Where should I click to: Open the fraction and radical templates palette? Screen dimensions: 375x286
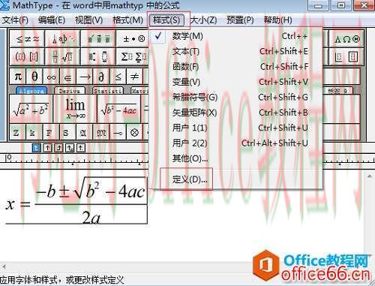coord(63,56)
